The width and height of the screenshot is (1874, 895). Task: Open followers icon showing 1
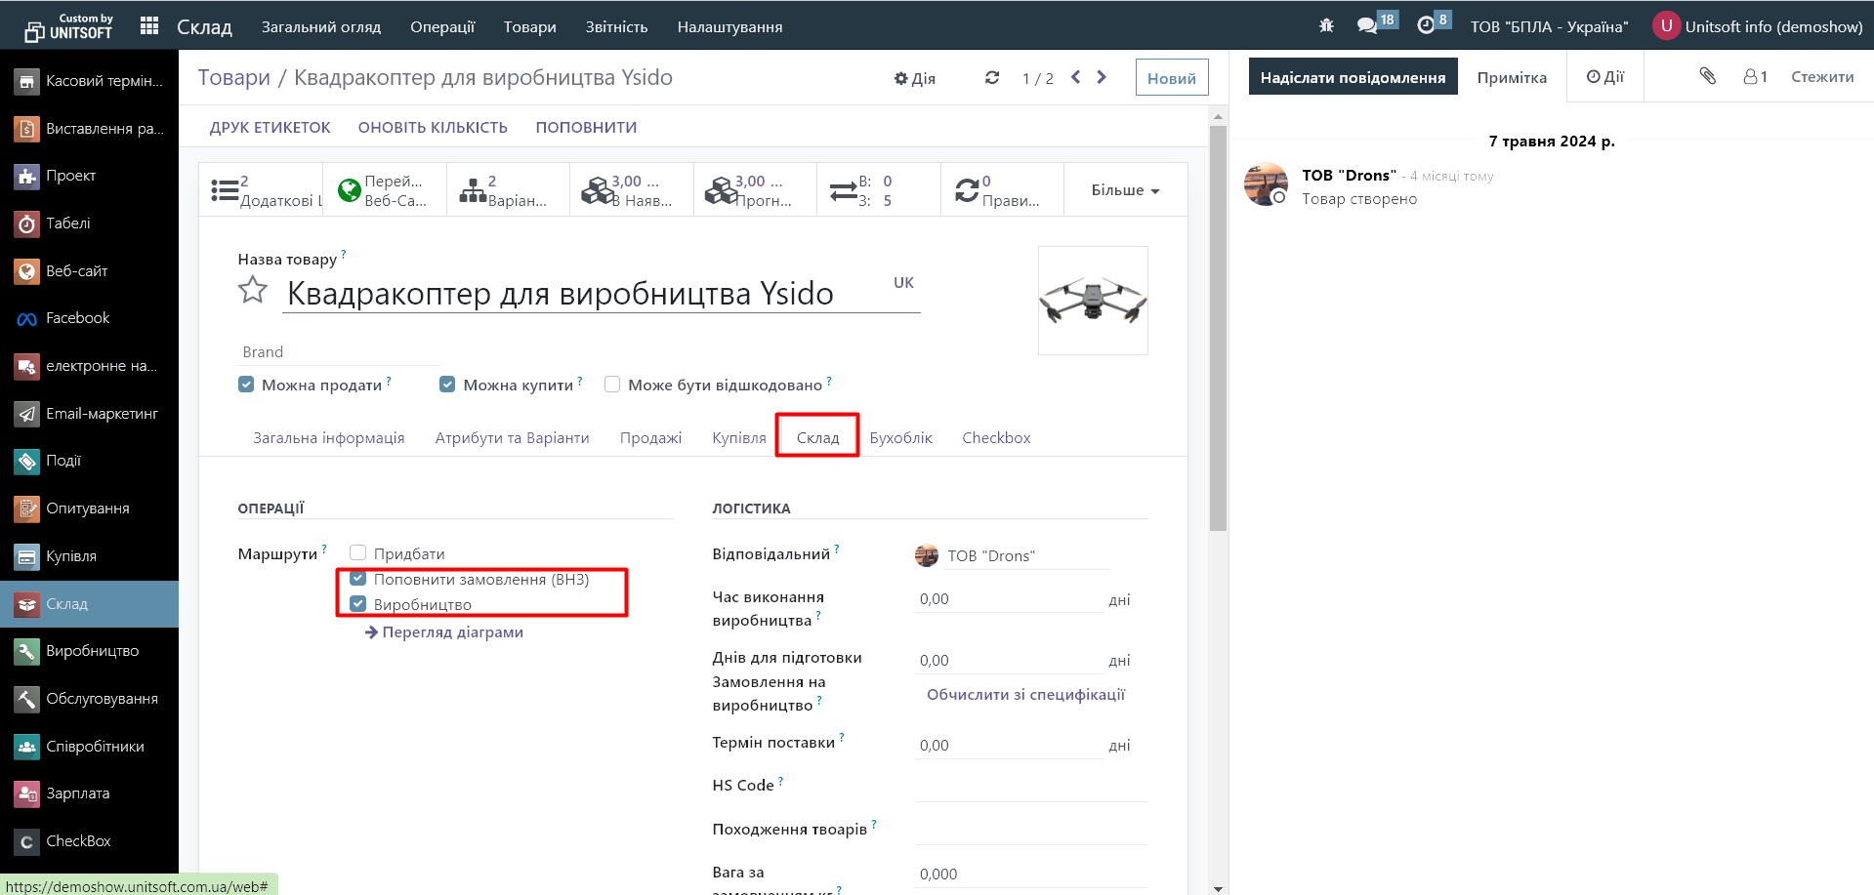click(x=1756, y=77)
